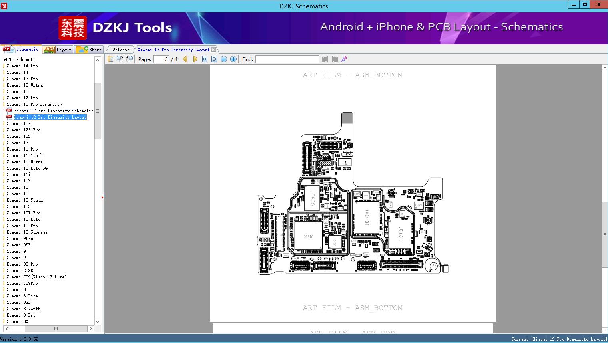Click the document vertical scrollbar thumb
Viewport: 608px width, 343px height.
[x=605, y=235]
